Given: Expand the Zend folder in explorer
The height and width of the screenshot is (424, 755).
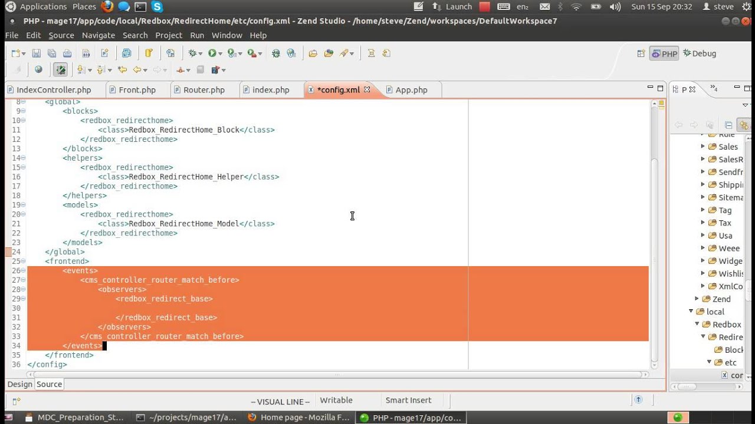Looking at the screenshot, I should [x=697, y=299].
